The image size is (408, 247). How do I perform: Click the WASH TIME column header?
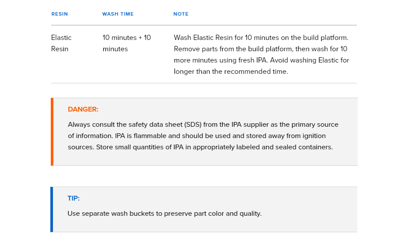(118, 14)
